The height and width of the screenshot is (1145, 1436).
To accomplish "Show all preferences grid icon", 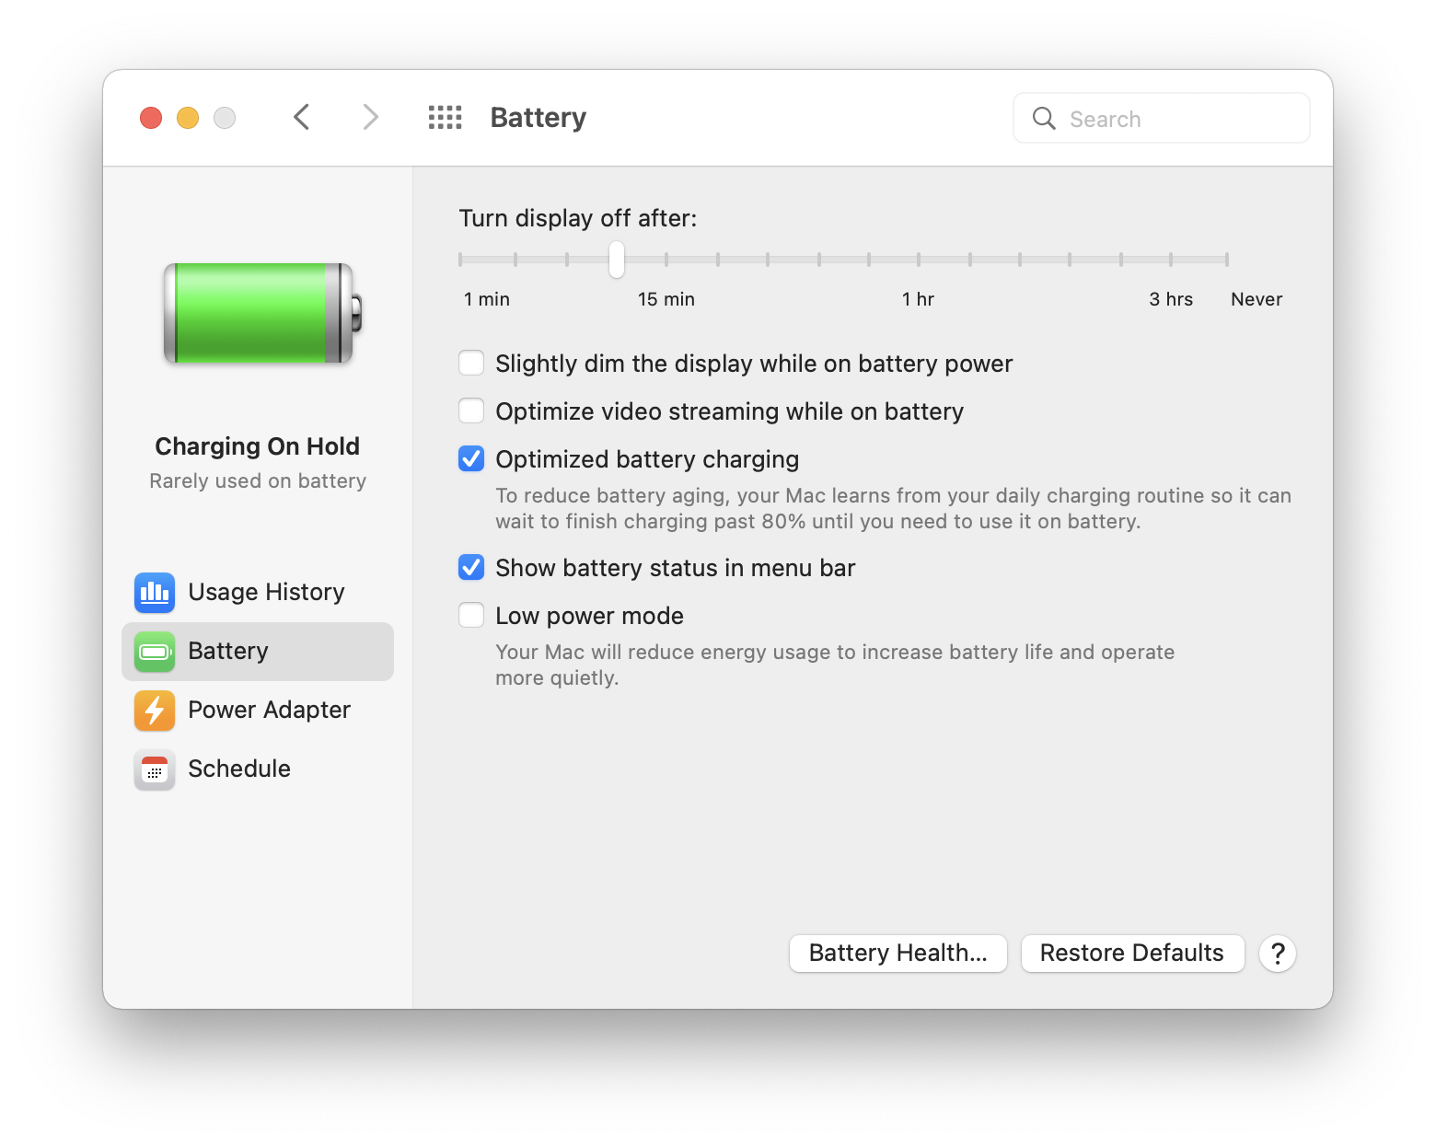I will click(x=446, y=117).
